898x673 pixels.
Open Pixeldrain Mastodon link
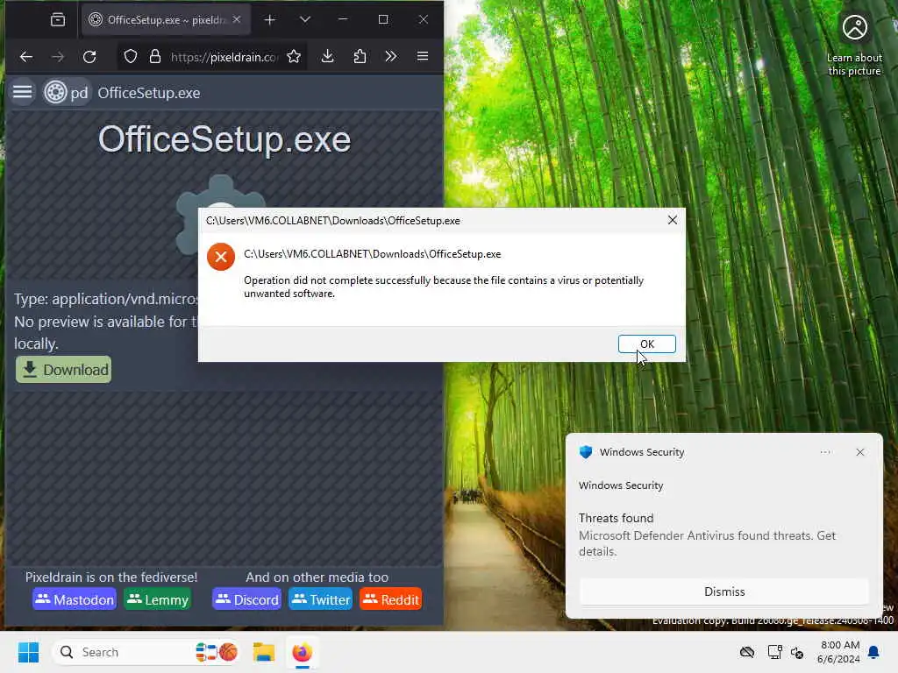point(75,599)
